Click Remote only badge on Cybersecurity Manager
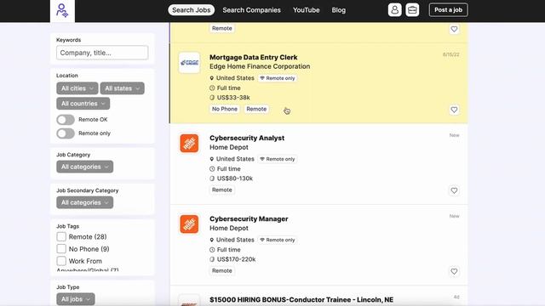545x306 pixels. [278, 240]
